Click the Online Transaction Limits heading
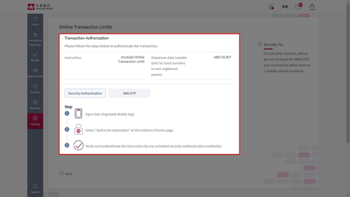The width and height of the screenshot is (350, 197). (x=85, y=27)
